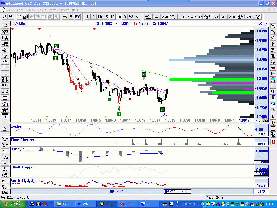Click the up arrow in left toolbar
277x208 pixels.
point(5,56)
